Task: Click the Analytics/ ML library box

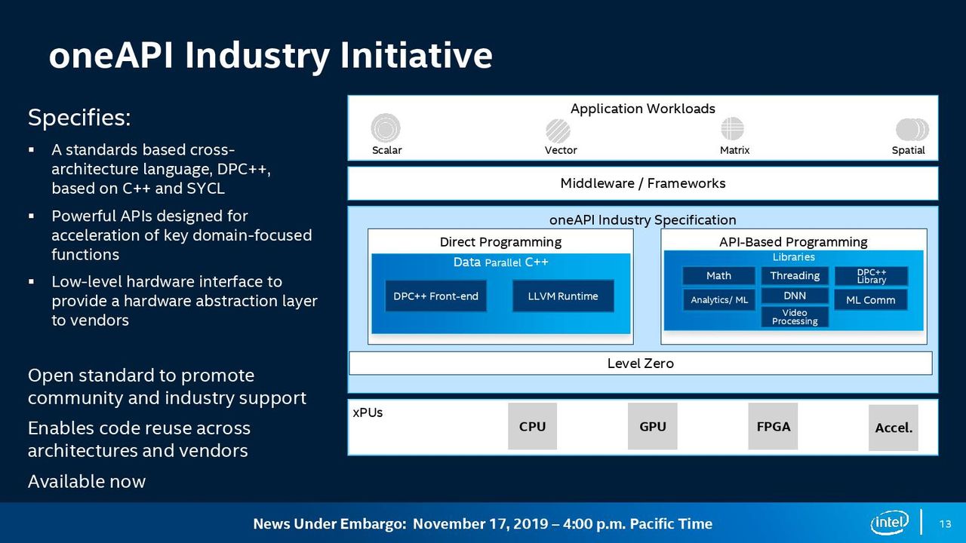Action: click(718, 300)
